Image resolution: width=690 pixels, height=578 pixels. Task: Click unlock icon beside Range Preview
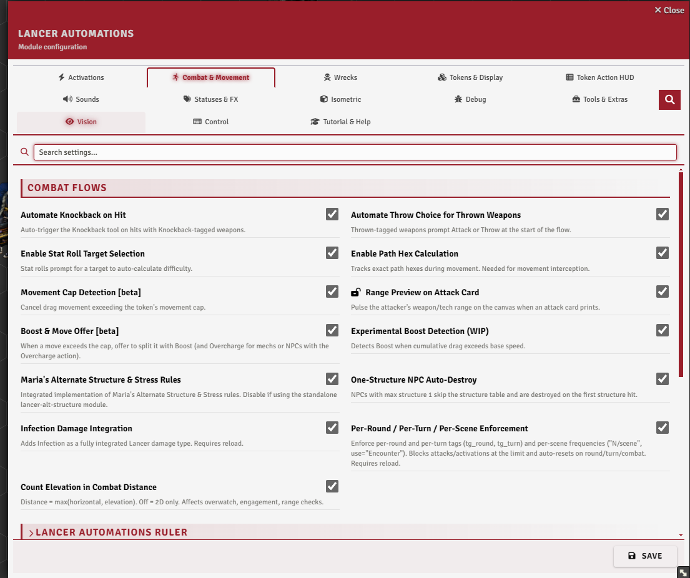click(x=355, y=292)
